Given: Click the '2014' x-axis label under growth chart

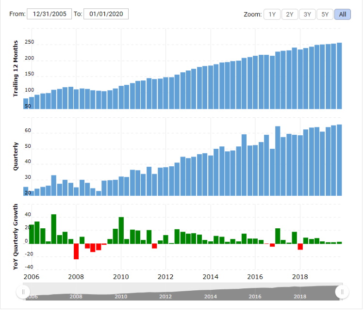Looking at the screenshot, I should [x=210, y=277].
